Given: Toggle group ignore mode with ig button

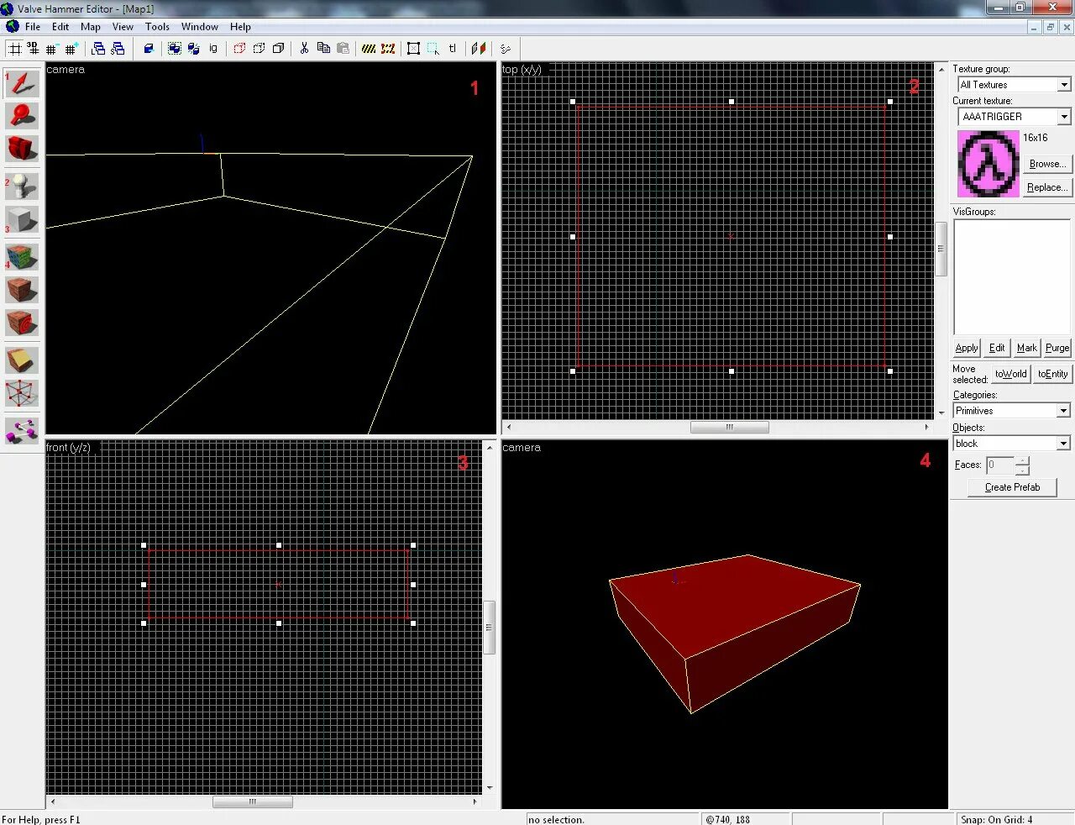Looking at the screenshot, I should (x=212, y=48).
